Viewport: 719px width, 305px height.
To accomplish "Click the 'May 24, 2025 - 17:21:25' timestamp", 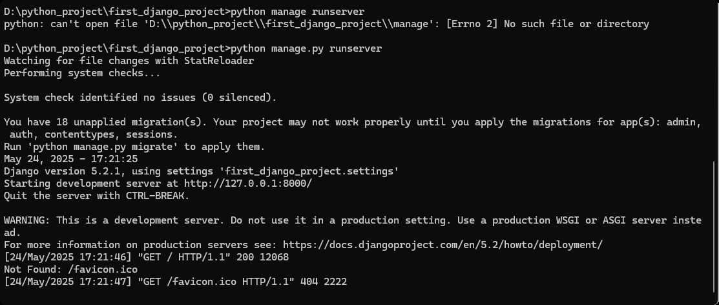I will coord(70,159).
